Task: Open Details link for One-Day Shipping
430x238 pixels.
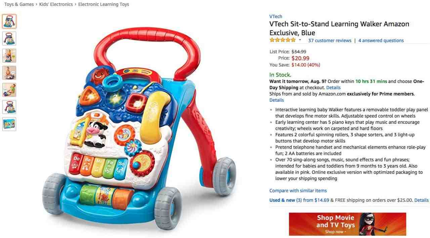Action: tap(333, 87)
